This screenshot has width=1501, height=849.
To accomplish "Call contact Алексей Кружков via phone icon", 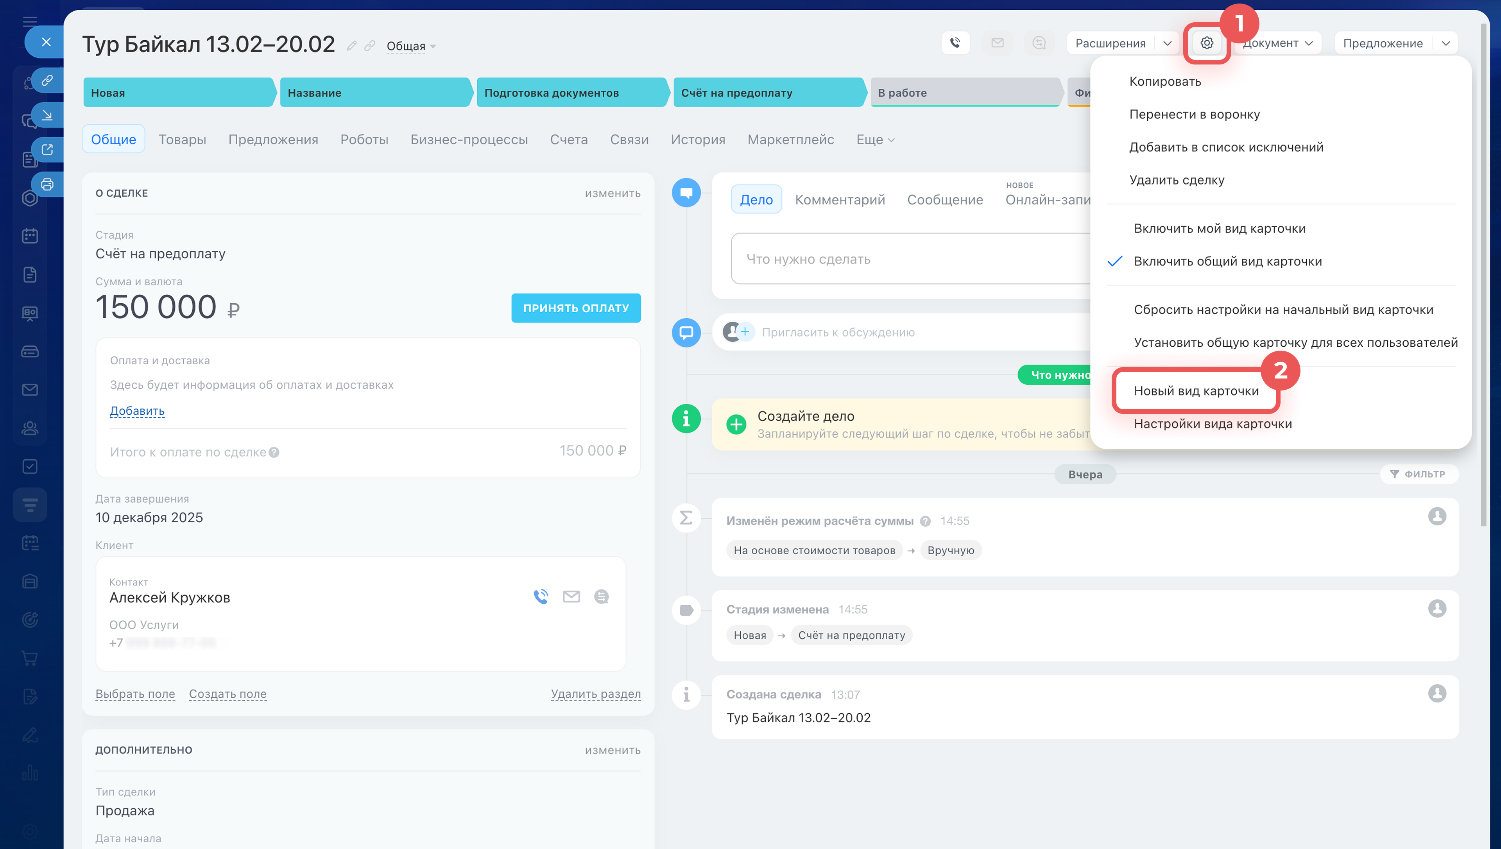I will tap(541, 596).
